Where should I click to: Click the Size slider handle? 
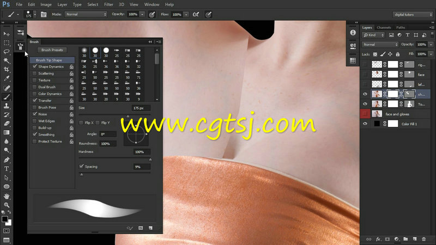pos(128,116)
